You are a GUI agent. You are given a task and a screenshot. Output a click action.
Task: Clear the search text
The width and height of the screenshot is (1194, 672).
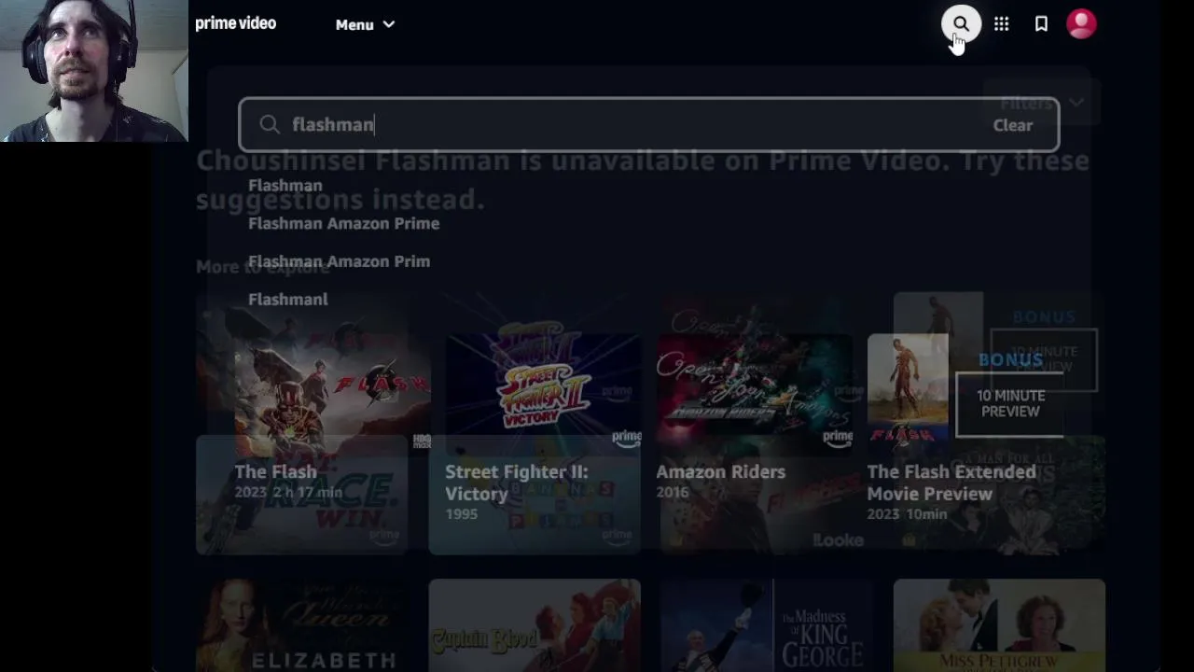(1012, 125)
